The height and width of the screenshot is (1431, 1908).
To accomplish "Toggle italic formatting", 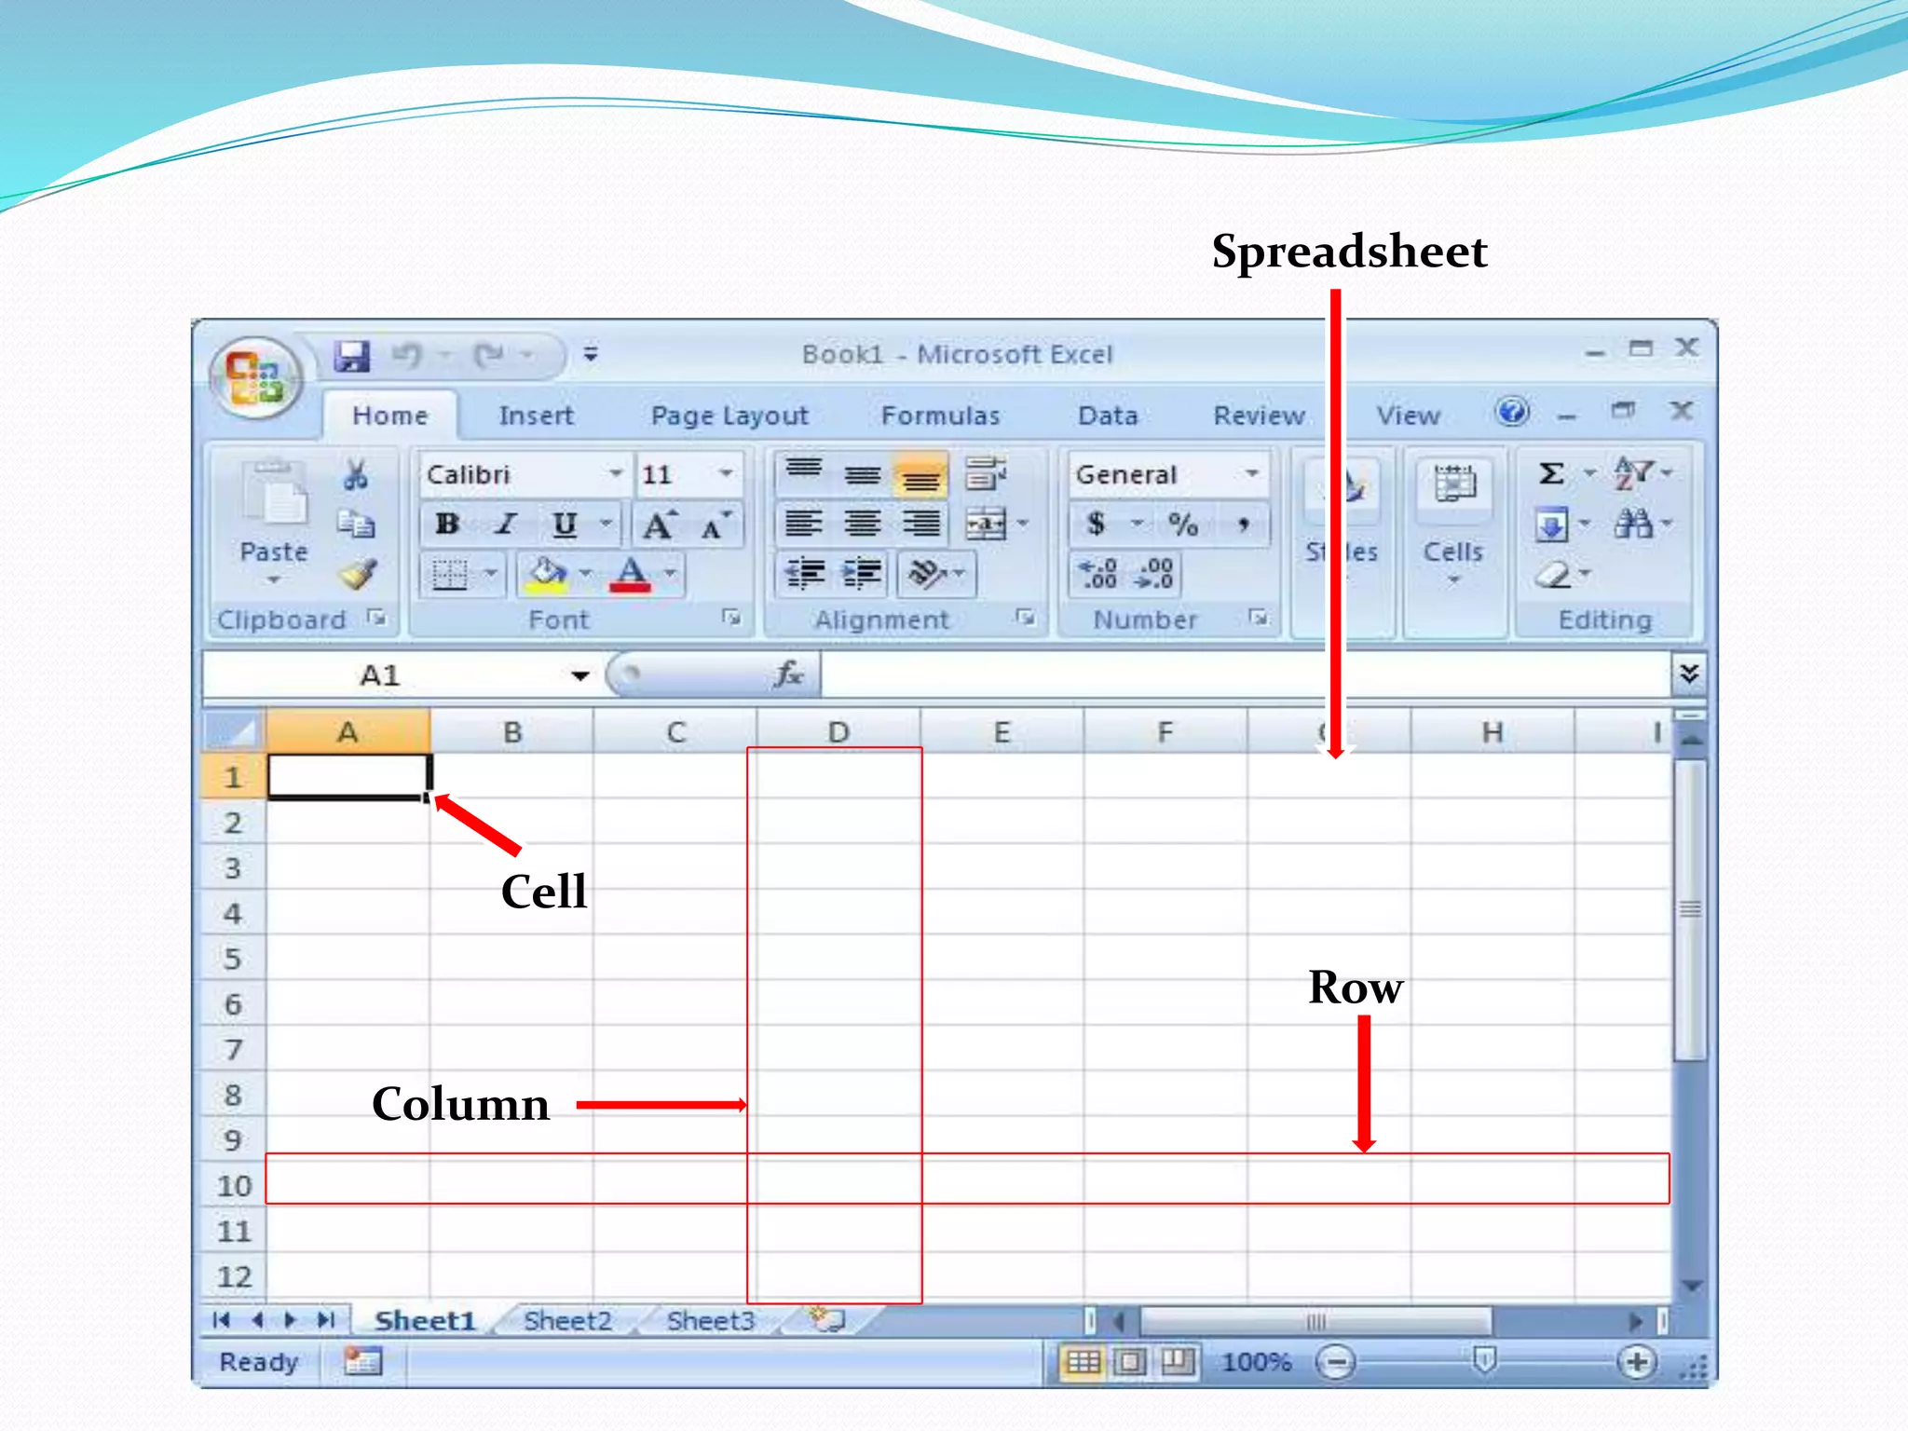I will [x=506, y=525].
